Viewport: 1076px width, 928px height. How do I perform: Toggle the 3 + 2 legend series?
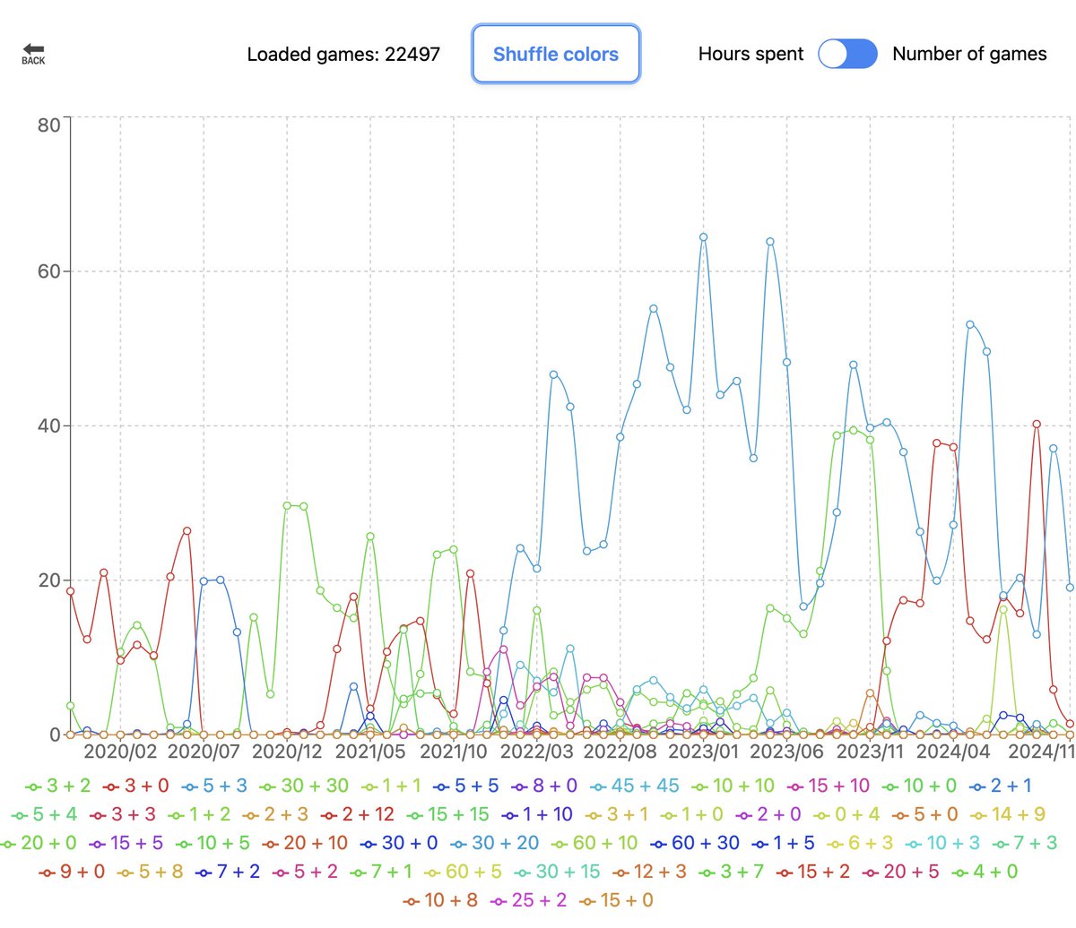pyautogui.click(x=58, y=786)
